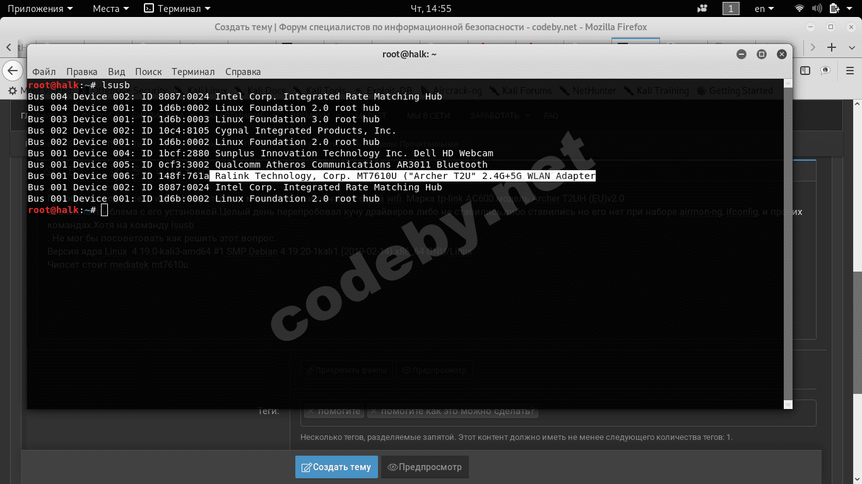Click workspace indicator number 1
The height and width of the screenshot is (484, 862).
click(731, 9)
